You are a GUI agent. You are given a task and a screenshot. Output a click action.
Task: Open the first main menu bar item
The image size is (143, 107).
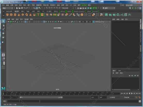click(3, 5)
